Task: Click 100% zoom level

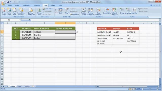Action: (x=139, y=89)
